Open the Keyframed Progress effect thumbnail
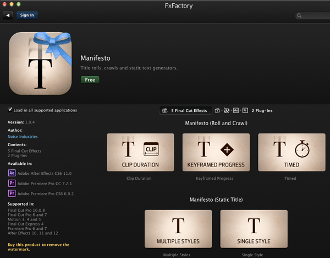 click(x=216, y=152)
